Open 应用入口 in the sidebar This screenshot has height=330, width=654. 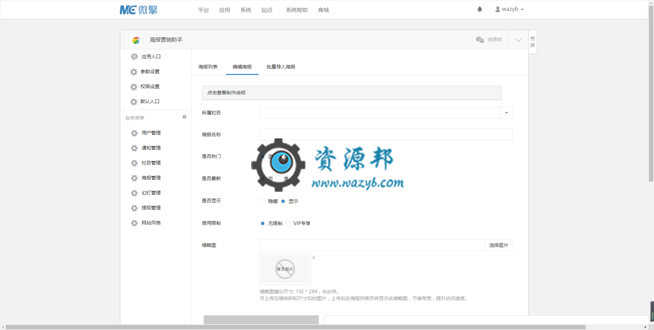[151, 57]
